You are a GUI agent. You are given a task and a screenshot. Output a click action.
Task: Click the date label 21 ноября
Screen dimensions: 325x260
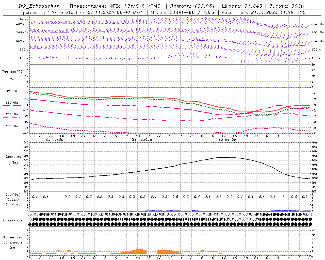click(56, 140)
